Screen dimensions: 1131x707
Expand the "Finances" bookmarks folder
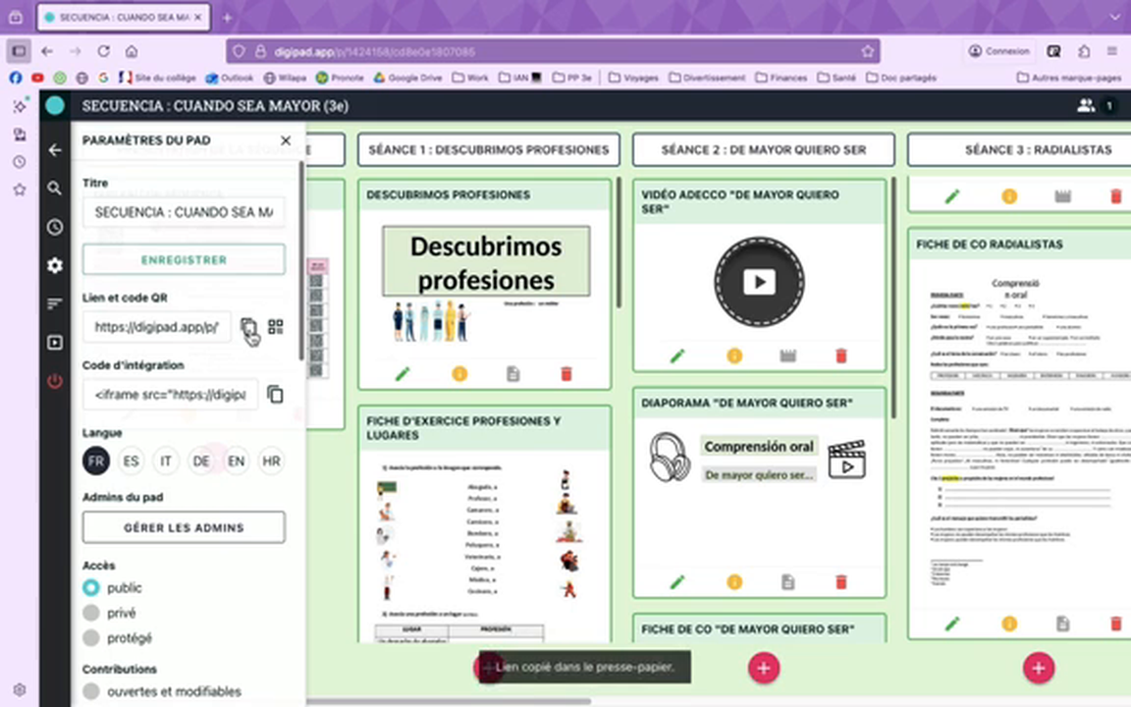789,77
